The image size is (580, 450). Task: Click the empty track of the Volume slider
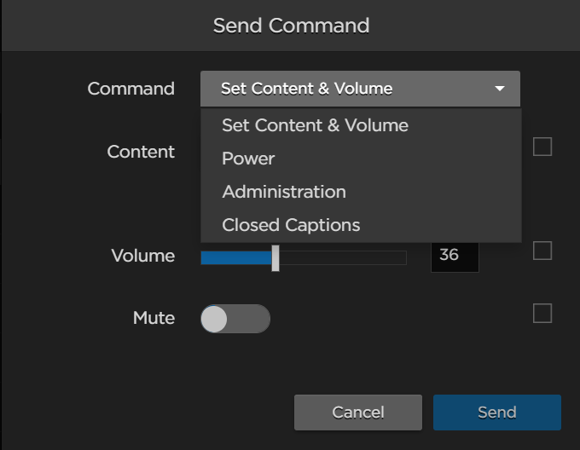(341, 257)
